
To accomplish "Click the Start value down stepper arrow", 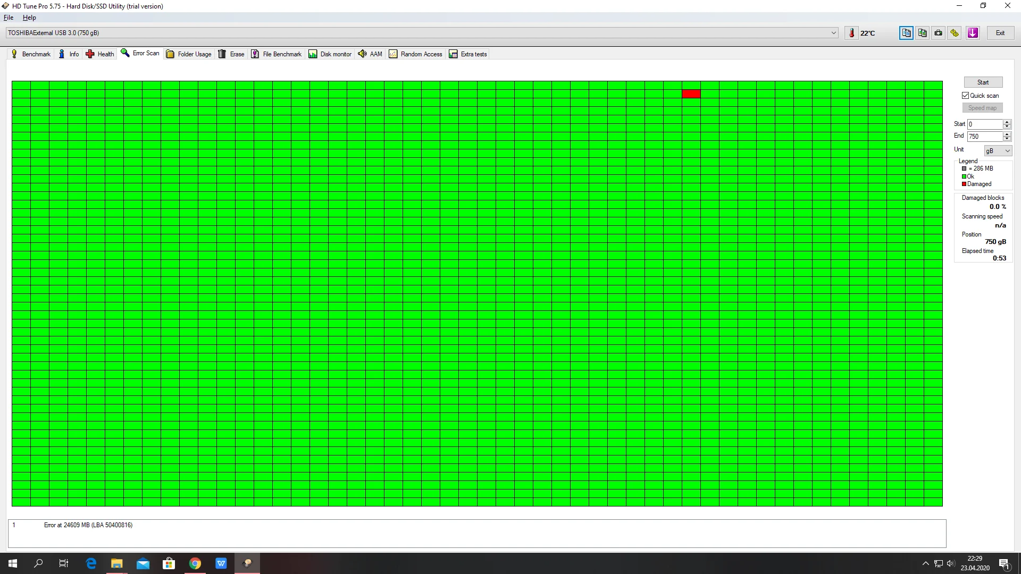I will (1007, 126).
